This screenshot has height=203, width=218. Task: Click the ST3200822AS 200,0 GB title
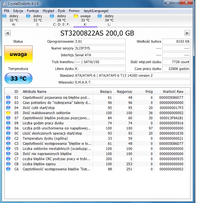tap(97, 33)
